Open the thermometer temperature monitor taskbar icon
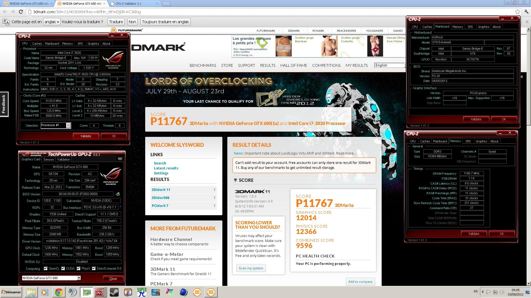This screenshot has height=298, width=531. 128,292
